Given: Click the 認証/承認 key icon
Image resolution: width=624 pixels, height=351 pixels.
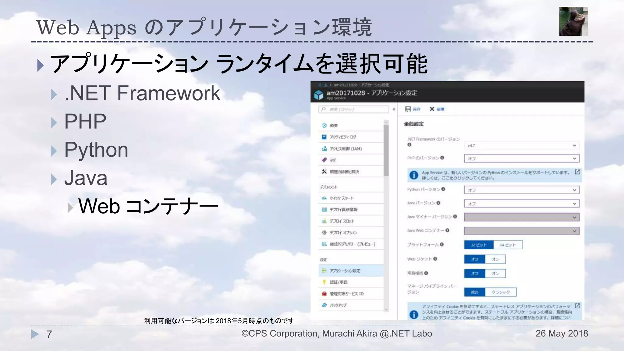Looking at the screenshot, I should [324, 282].
